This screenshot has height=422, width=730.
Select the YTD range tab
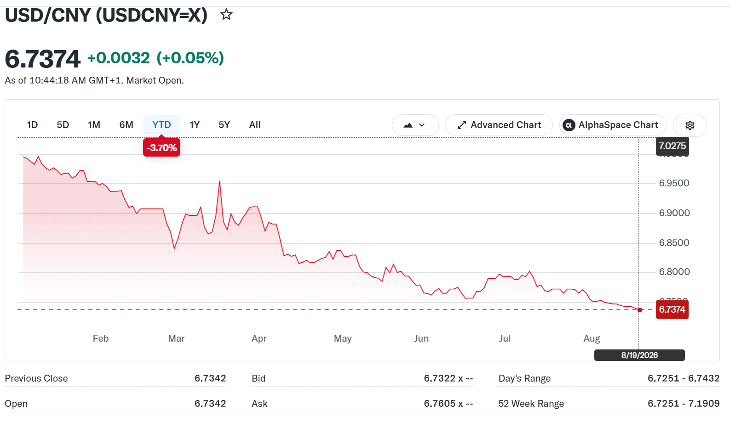(161, 125)
